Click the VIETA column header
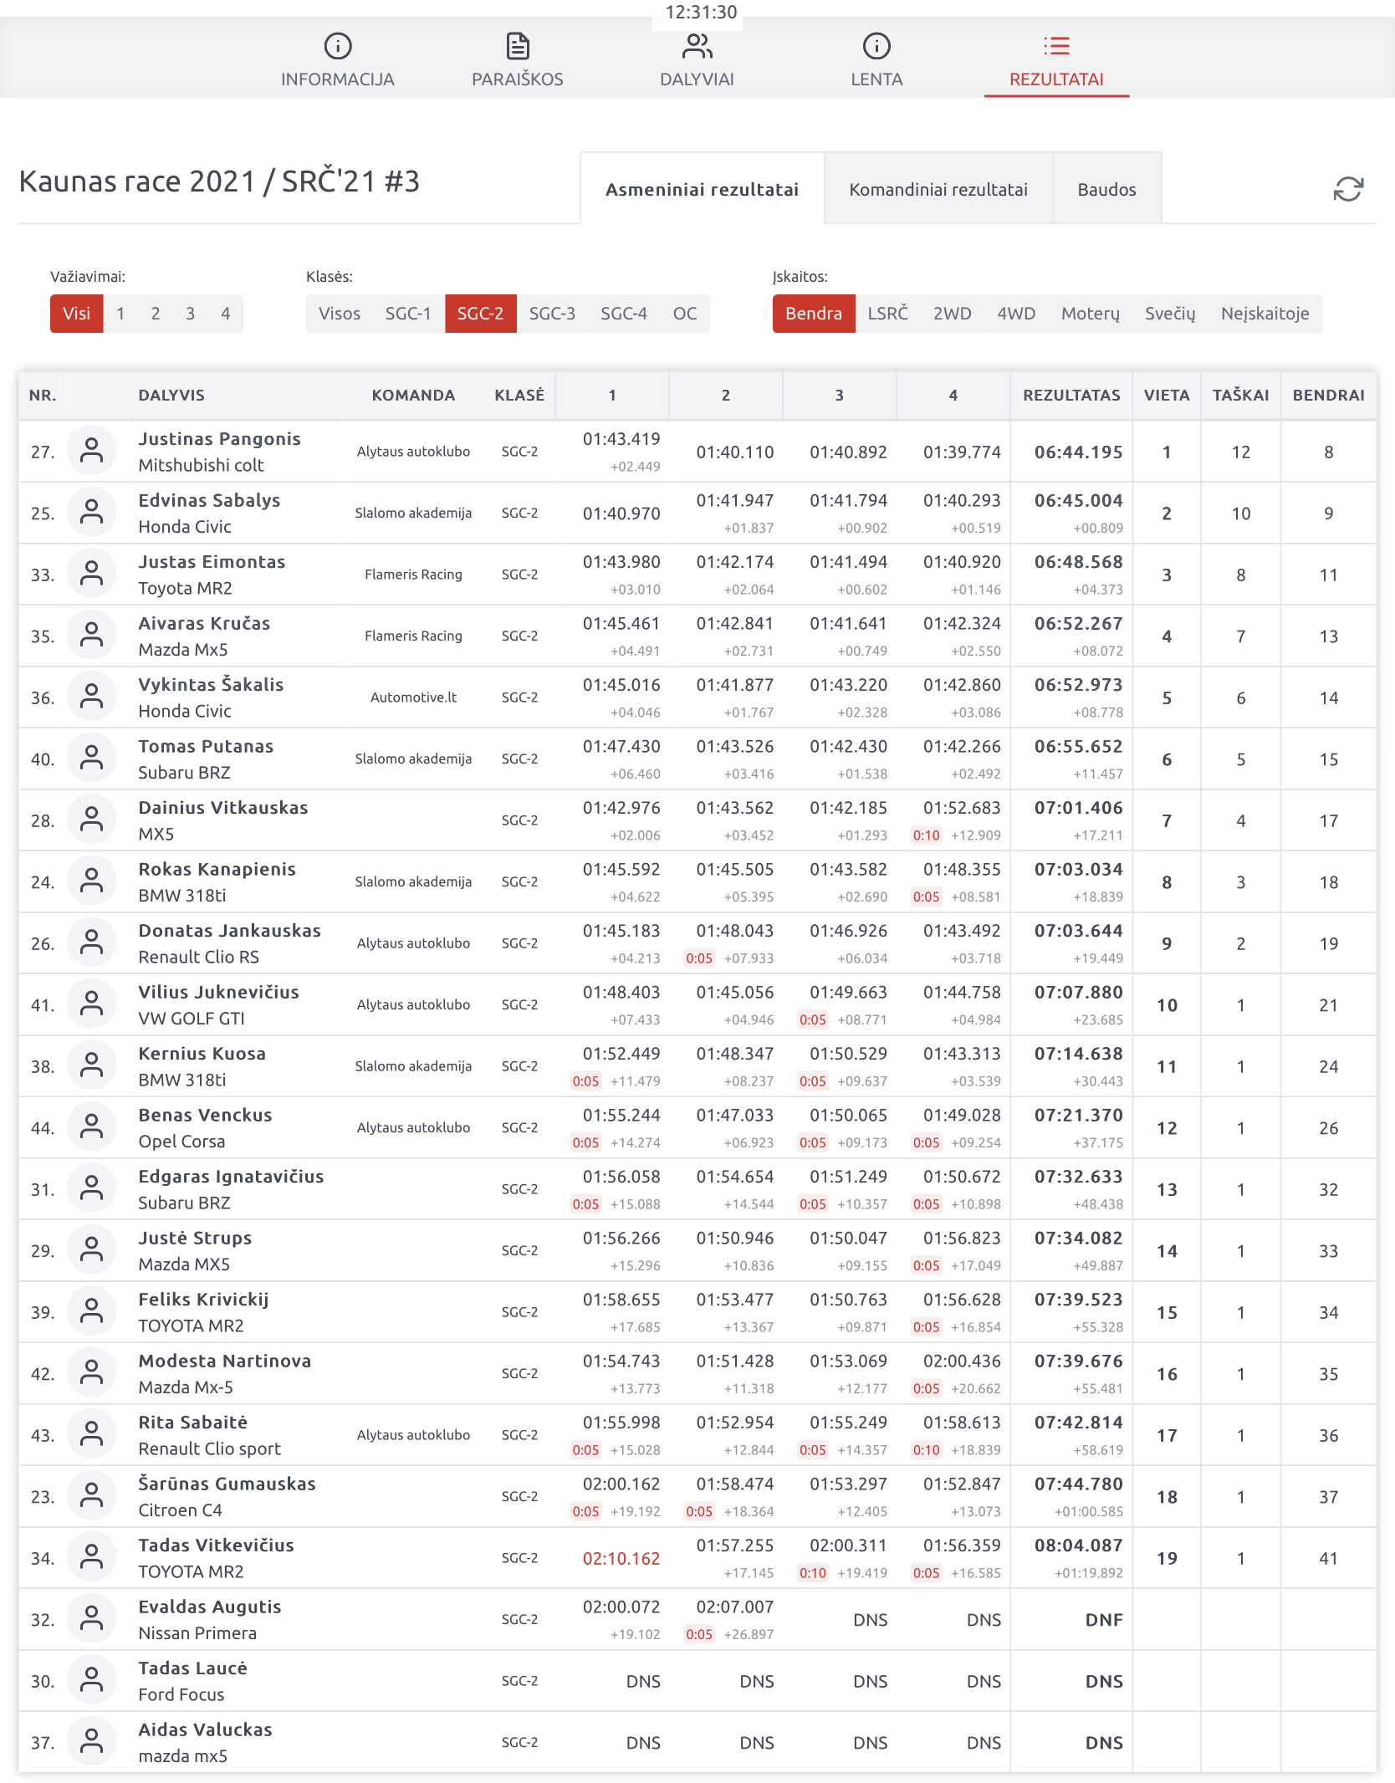The height and width of the screenshot is (1783, 1395). pyautogui.click(x=1167, y=396)
